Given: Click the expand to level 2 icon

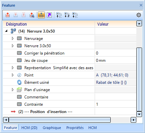Looking at the screenshot, I should tap(67, 15).
